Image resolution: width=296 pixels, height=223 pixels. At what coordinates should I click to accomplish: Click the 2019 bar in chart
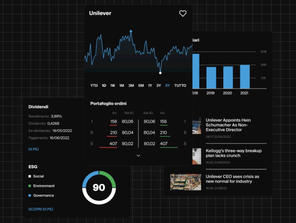pyautogui.click(x=211, y=78)
